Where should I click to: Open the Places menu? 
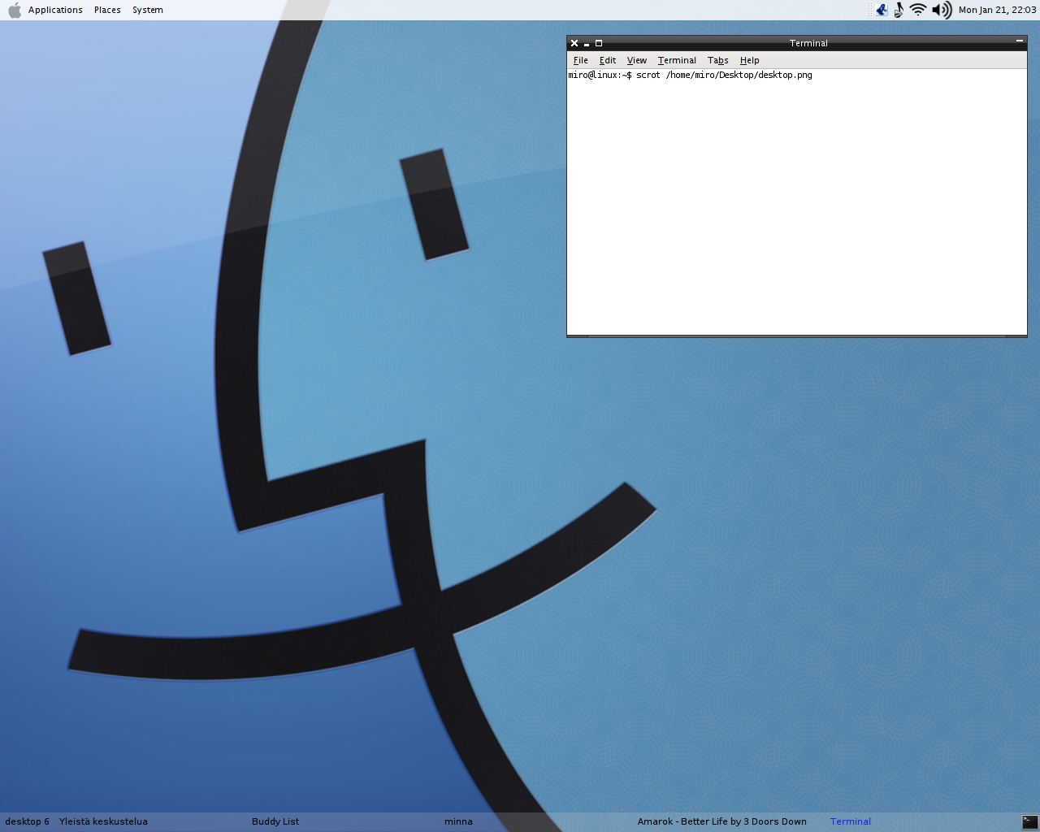[107, 10]
